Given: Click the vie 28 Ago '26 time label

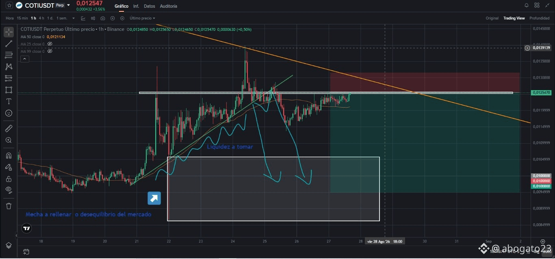Looking at the screenshot, I should point(384,241).
